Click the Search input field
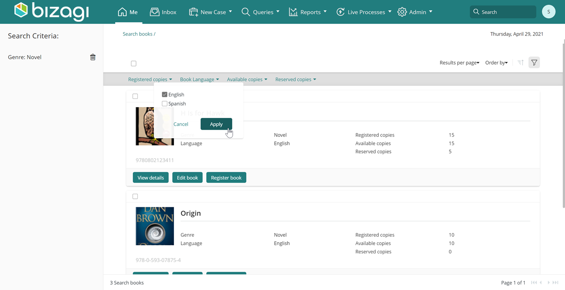The height and width of the screenshot is (290, 565). coord(503,12)
